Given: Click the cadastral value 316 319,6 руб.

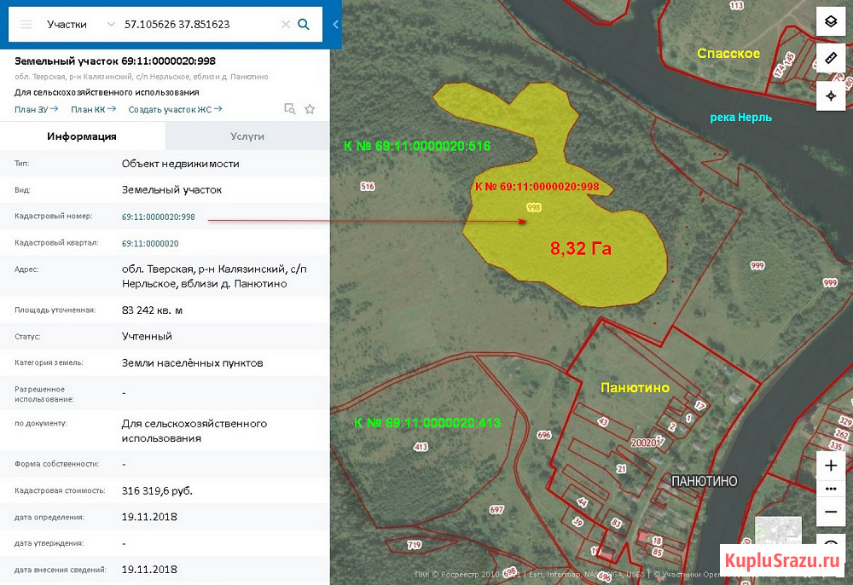Looking at the screenshot, I should [157, 491].
